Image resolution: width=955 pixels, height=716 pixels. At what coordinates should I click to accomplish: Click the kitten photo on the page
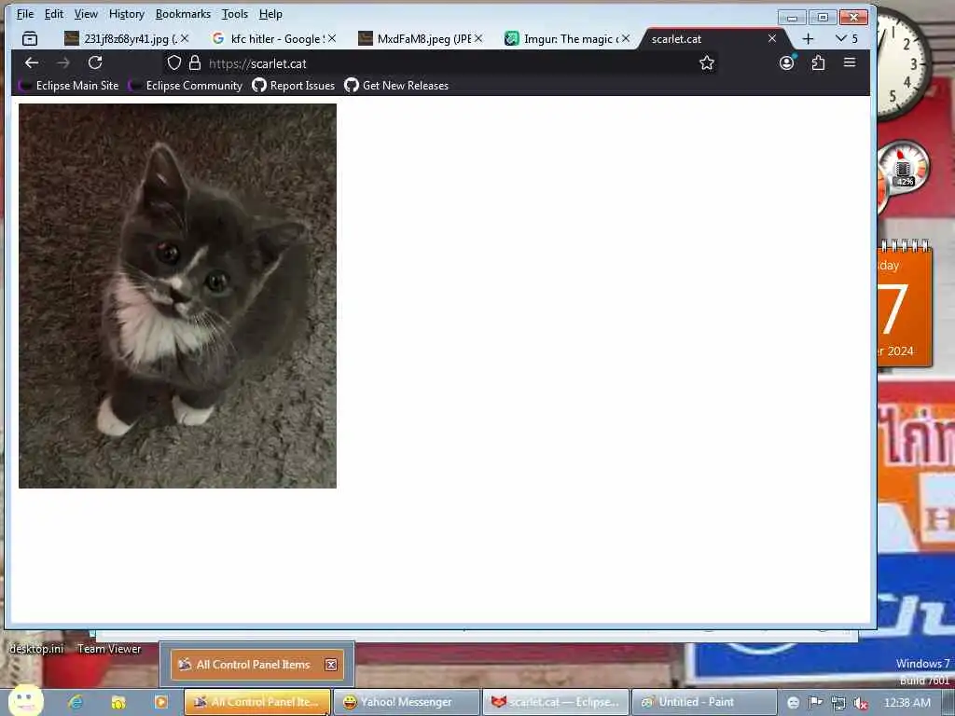[177, 296]
